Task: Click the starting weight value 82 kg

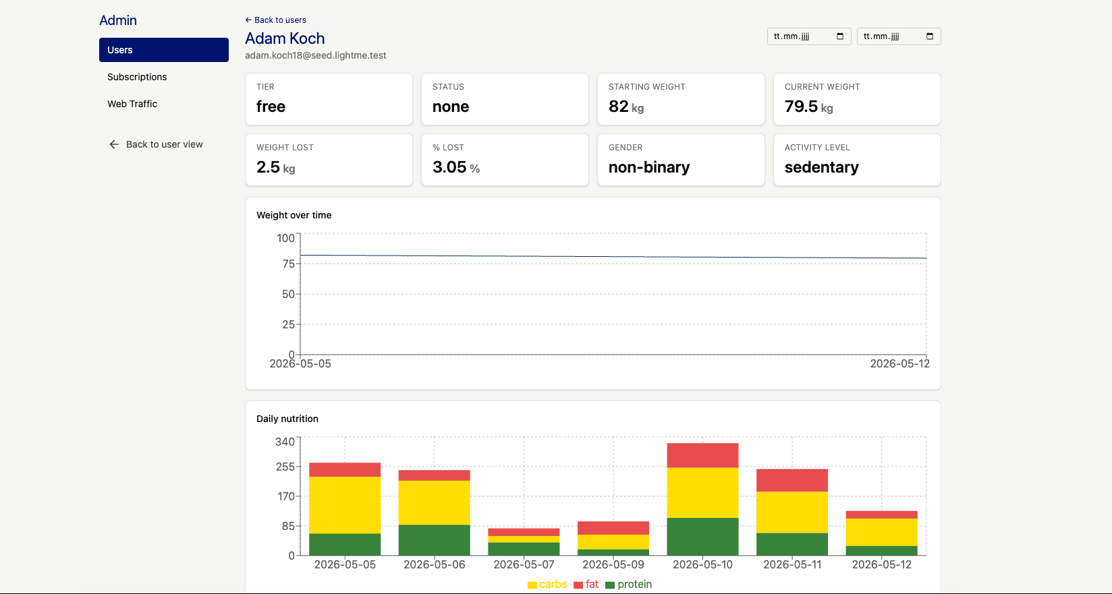Action: coord(626,107)
